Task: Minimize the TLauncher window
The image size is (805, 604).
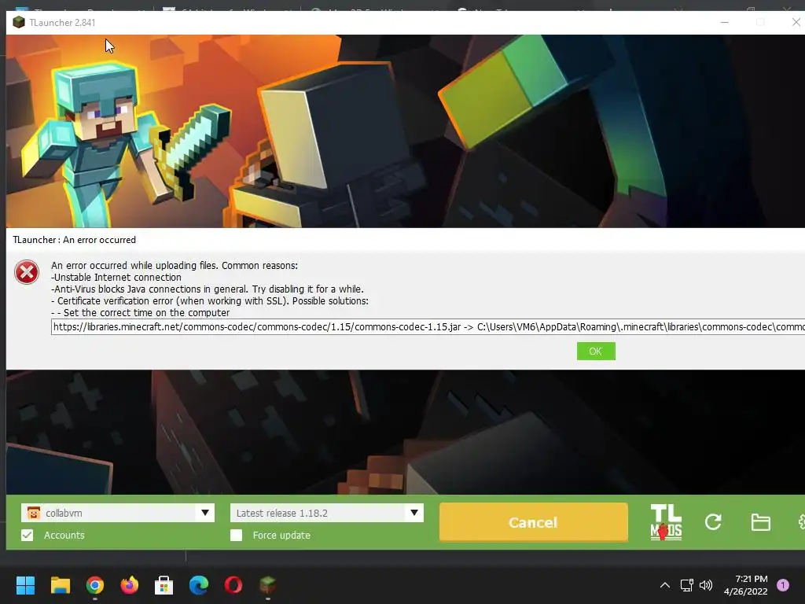Action: (725, 22)
